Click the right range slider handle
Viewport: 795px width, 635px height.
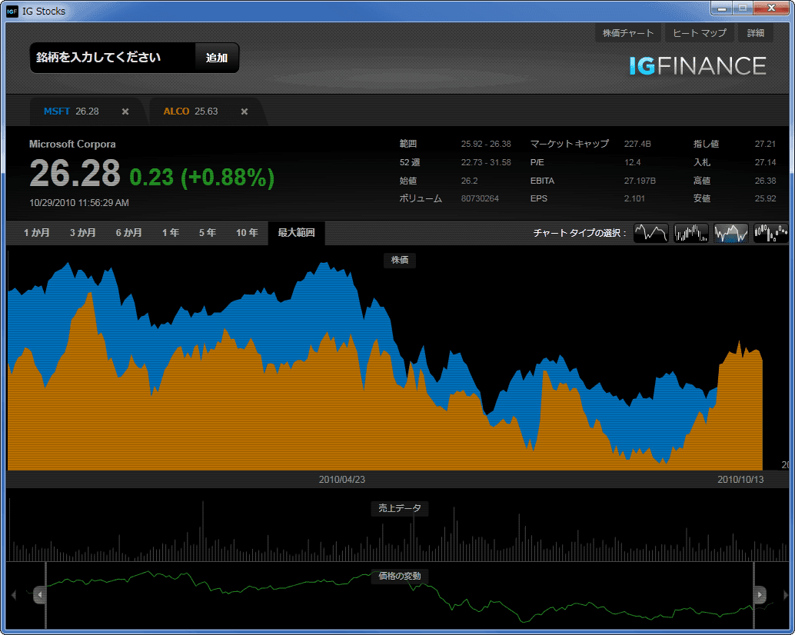tap(760, 595)
